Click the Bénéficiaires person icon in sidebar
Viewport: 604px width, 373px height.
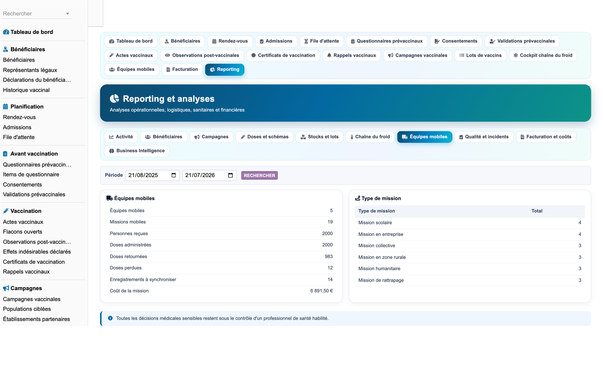point(6,49)
